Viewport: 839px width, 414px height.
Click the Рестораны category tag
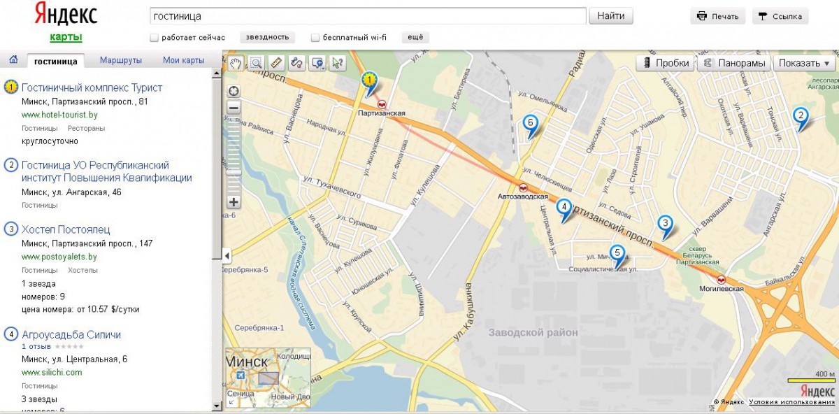(86, 129)
